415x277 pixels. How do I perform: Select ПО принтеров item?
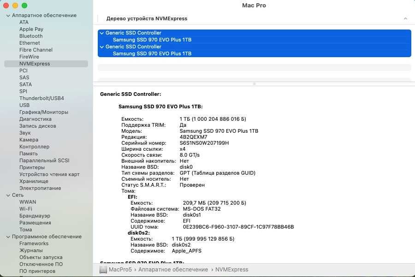click(x=37, y=271)
